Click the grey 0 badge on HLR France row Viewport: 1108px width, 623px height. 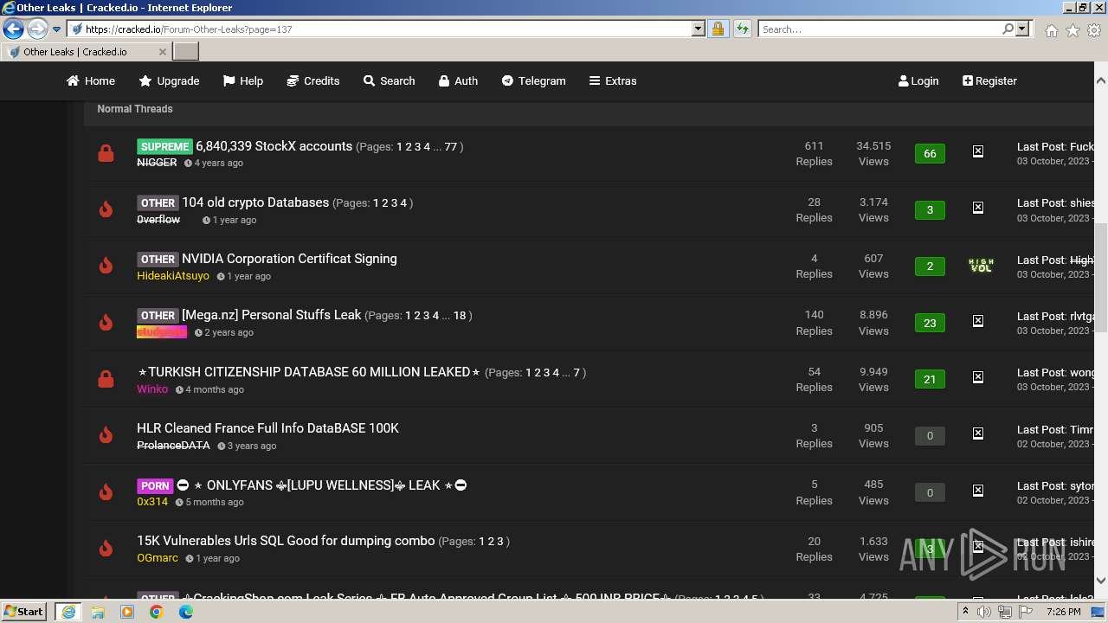pyautogui.click(x=930, y=435)
